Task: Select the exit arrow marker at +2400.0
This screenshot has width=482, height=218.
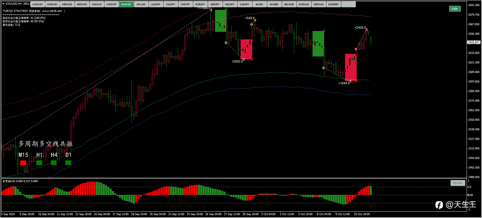Action: click(x=367, y=30)
